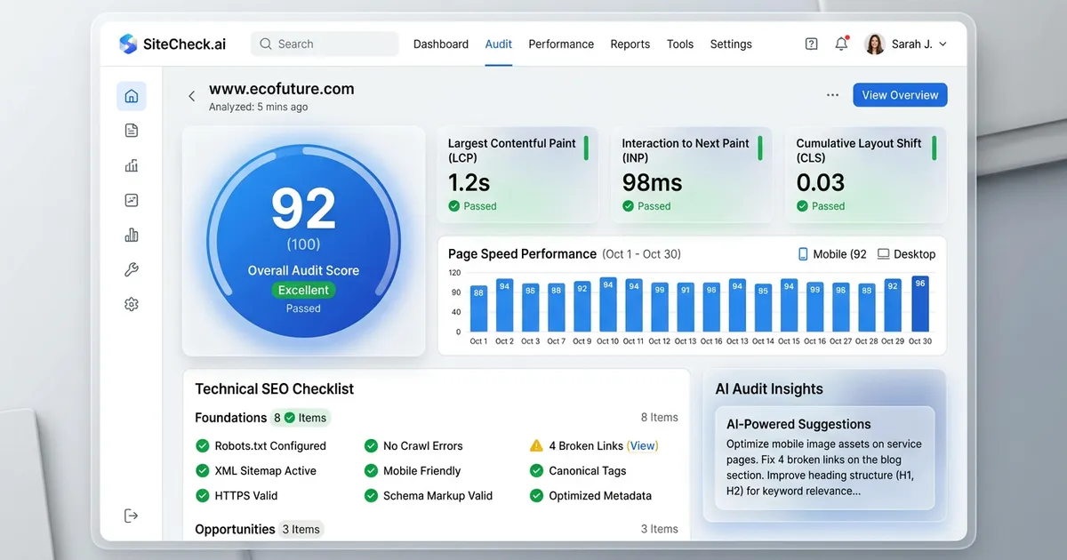Open bar chart icon below document icon
1067x560 pixels.
(132, 165)
